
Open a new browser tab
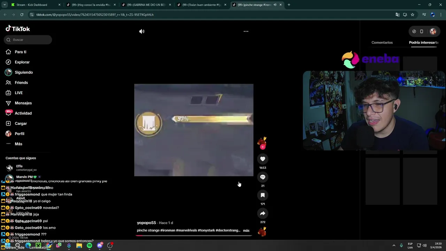click(x=289, y=5)
